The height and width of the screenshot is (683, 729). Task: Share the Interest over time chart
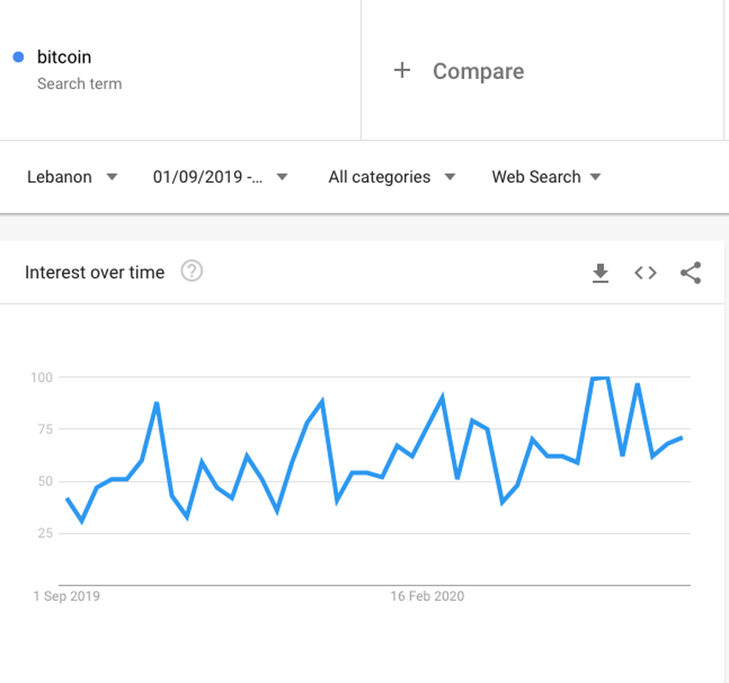[x=690, y=273]
